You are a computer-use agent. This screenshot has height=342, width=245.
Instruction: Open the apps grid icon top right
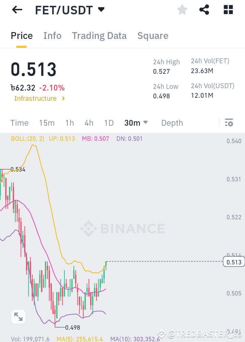coord(228,10)
